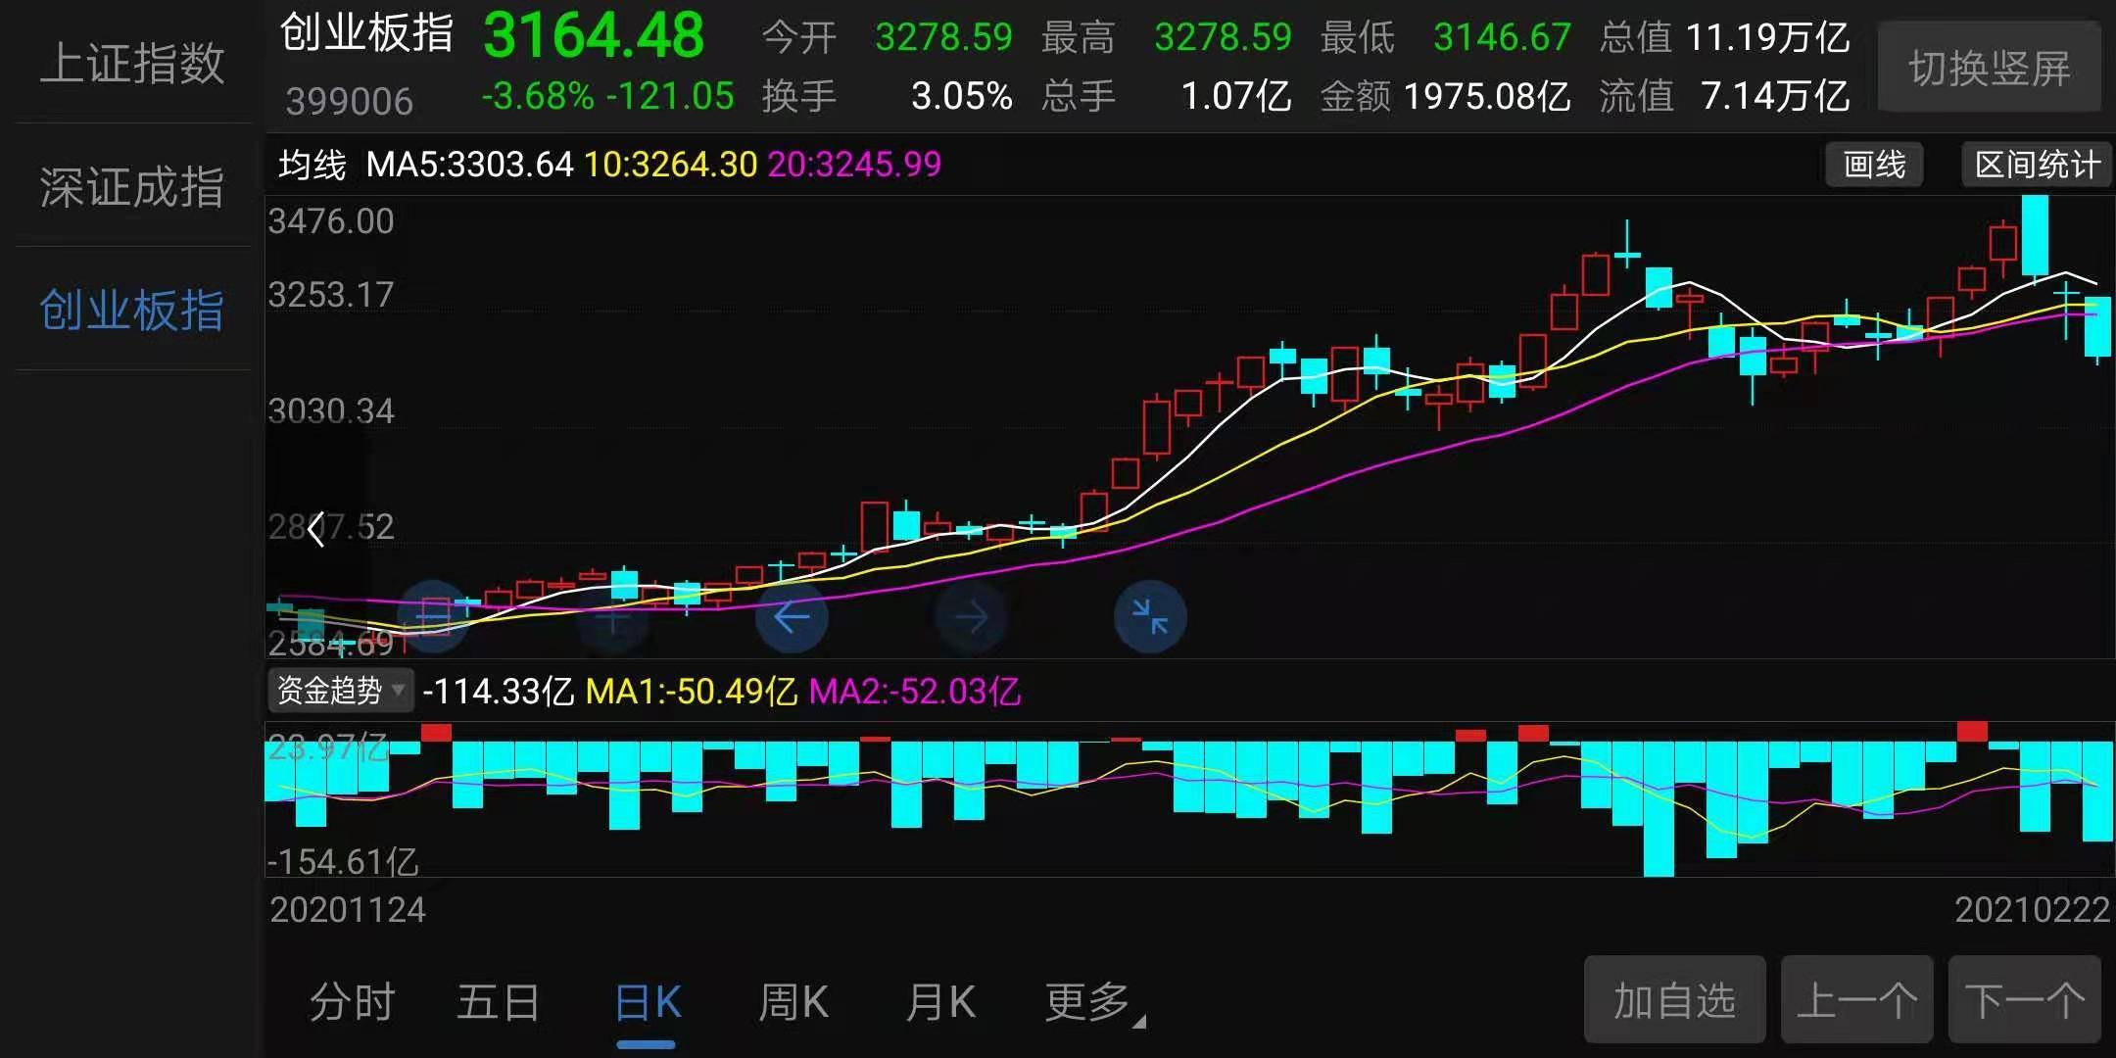Select 深证成指 in the sidebar
Screen dimensions: 2116x1058
tap(132, 186)
